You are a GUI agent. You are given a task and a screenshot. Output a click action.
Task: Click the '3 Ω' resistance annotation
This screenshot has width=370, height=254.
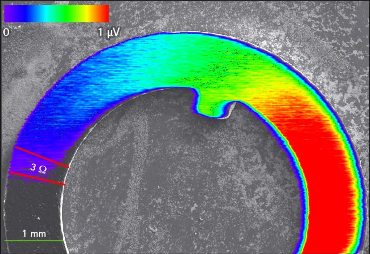pos(38,168)
